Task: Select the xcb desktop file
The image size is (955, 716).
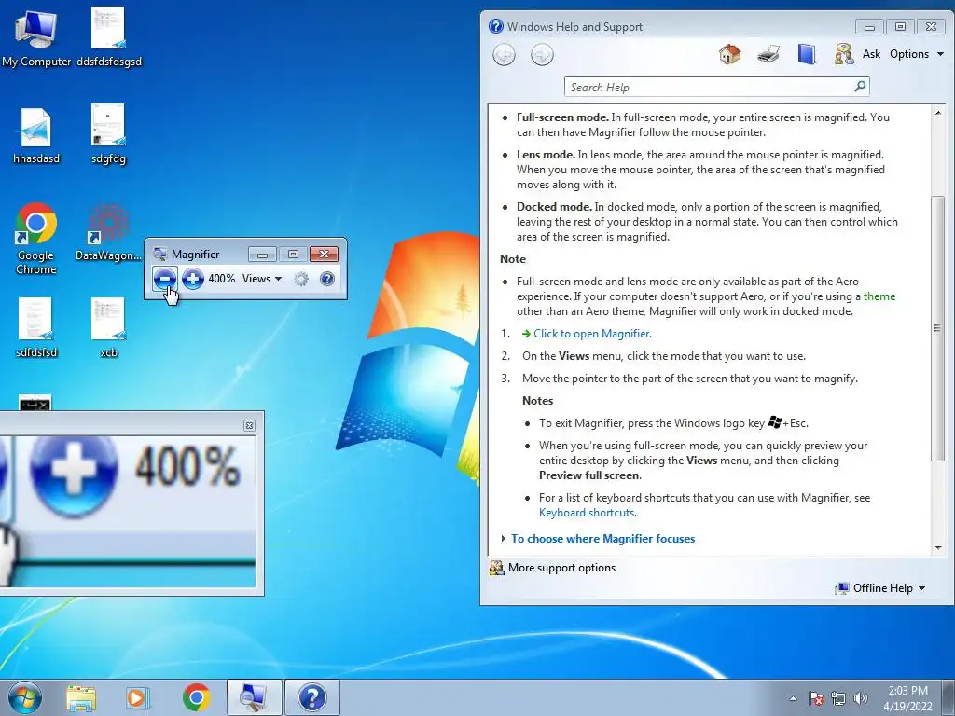Action: point(108,328)
